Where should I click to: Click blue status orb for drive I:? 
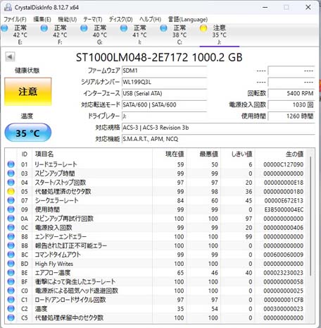pyautogui.click(x=124, y=28)
